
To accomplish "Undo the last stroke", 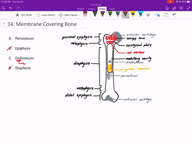I will pos(11,8).
